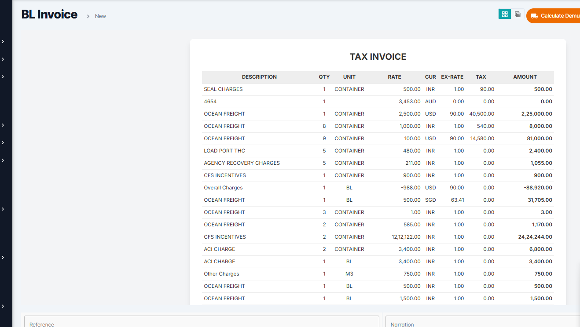Screen dimensions: 580x327
Task: Focus the Narration input field
Action: [x=483, y=322]
